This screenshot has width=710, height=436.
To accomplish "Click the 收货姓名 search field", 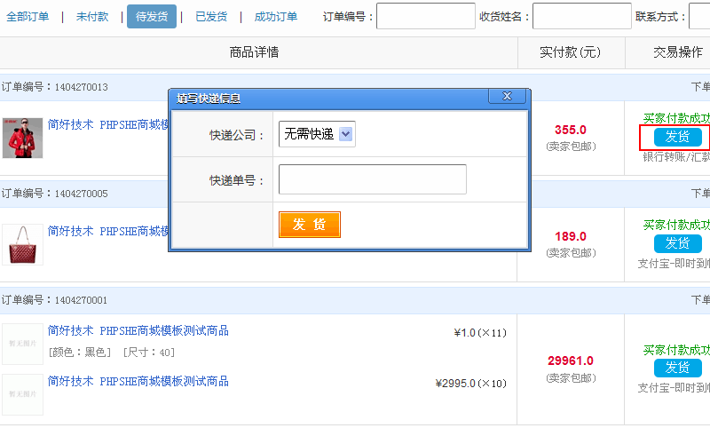I will coord(581,17).
